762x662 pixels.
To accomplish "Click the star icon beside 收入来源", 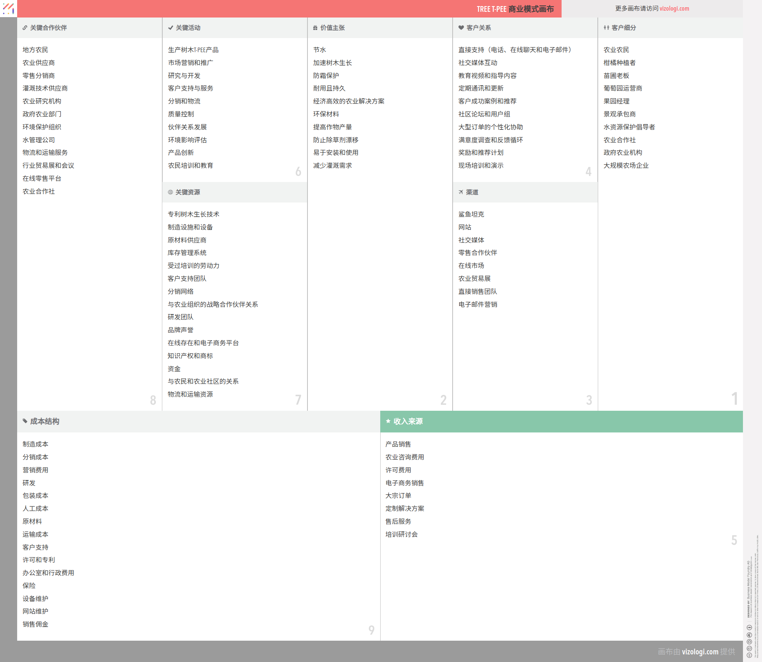I will click(x=388, y=421).
